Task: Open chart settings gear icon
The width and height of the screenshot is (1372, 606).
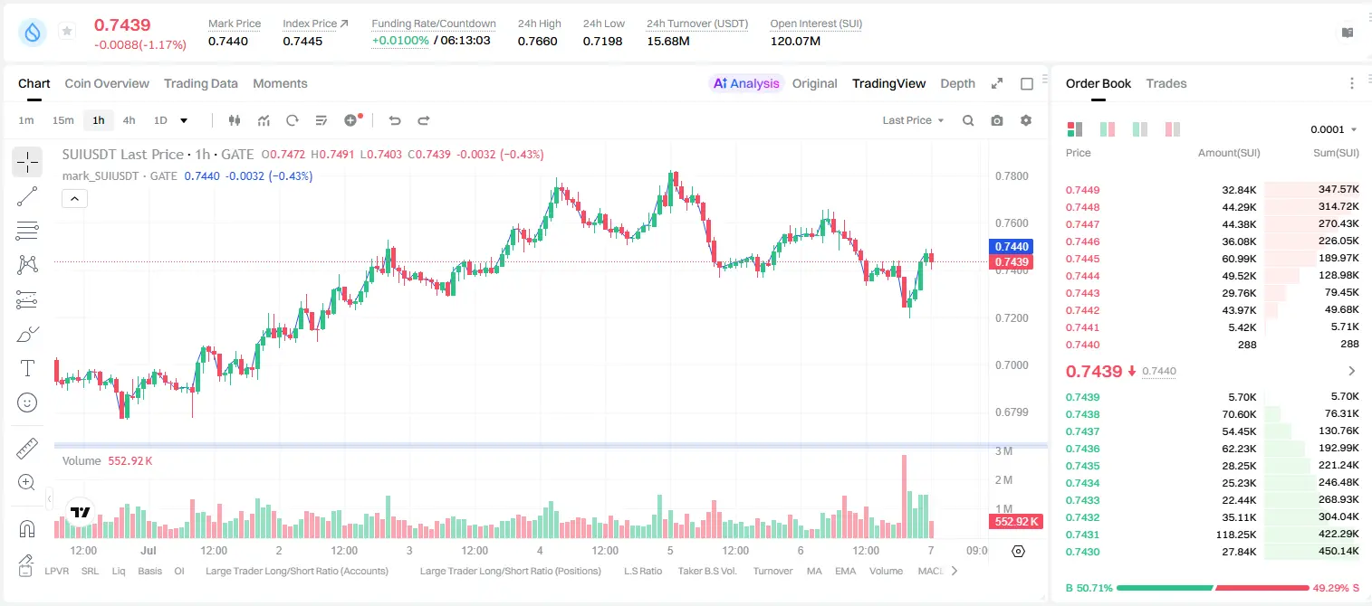Action: point(1026,120)
